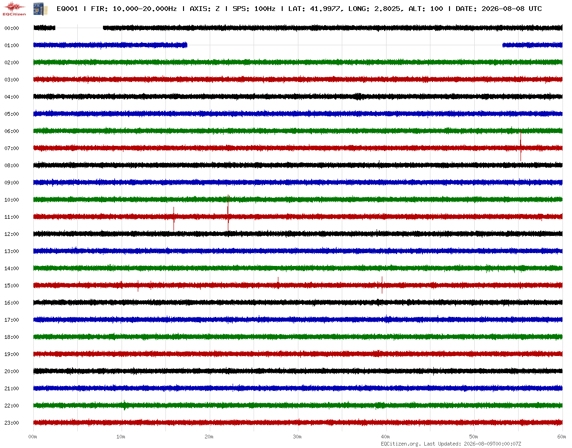Click the 05:00 hour row label

11,114
